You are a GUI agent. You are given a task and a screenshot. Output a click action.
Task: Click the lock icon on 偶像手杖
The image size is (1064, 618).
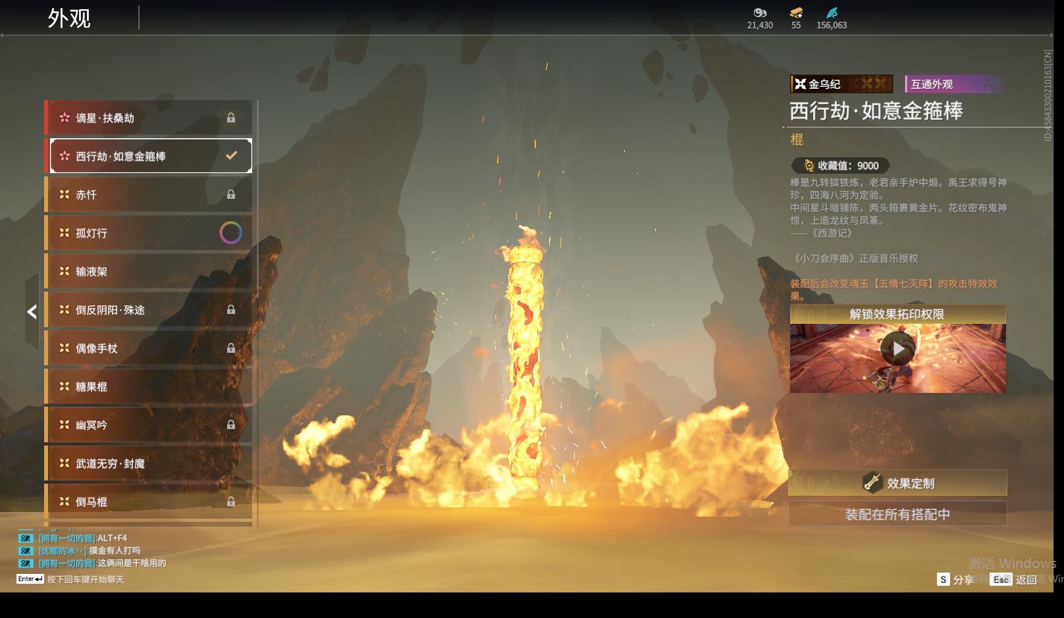coord(231,348)
